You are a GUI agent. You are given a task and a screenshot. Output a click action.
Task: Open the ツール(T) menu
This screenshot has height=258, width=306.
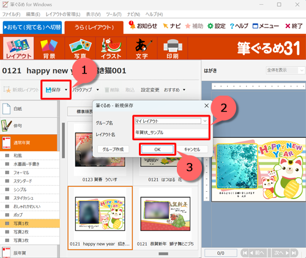point(114,14)
